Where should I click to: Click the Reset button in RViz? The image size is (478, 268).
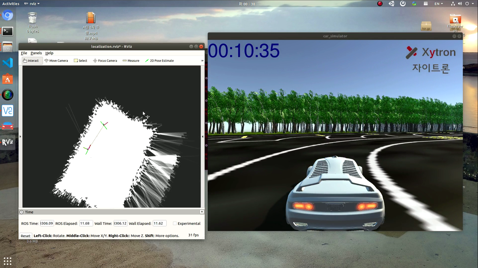pyautogui.click(x=25, y=236)
